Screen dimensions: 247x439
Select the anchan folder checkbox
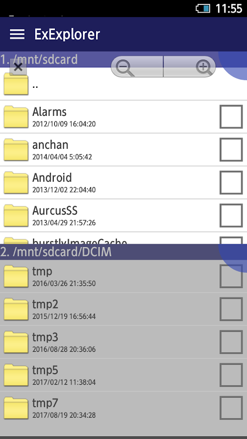pyautogui.click(x=231, y=149)
